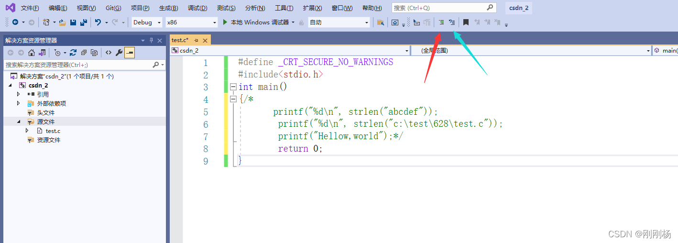Viewport: 678px width, 243px height.
Task: Start debugging with the green play icon
Action: (226, 22)
